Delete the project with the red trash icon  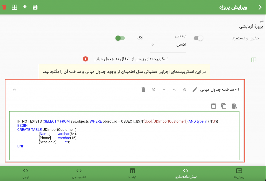click(x=4, y=7)
